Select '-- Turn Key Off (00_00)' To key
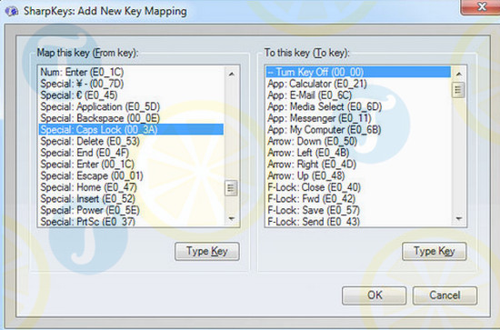The width and height of the screenshot is (500, 330). pyautogui.click(x=358, y=72)
